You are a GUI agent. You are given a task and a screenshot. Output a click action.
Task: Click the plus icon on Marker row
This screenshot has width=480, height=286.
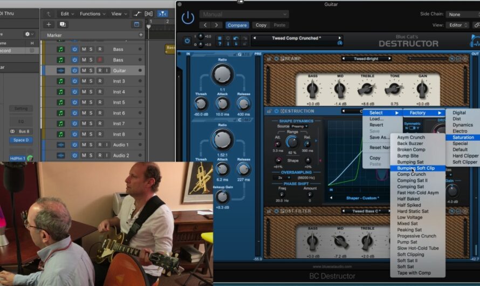[x=141, y=35]
